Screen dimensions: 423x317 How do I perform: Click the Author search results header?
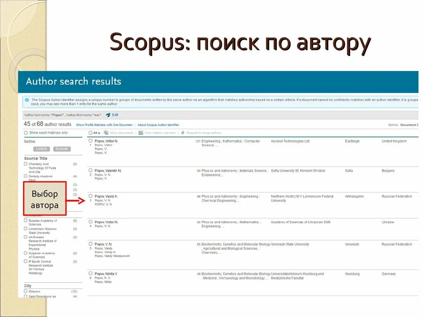pos(74,81)
